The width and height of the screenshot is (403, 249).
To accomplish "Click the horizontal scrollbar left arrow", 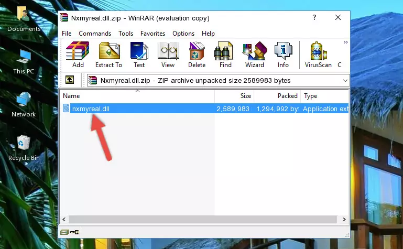I will click(x=64, y=220).
